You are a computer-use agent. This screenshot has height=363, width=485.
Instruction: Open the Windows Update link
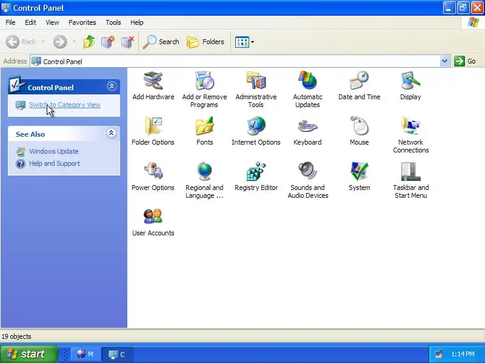point(54,151)
